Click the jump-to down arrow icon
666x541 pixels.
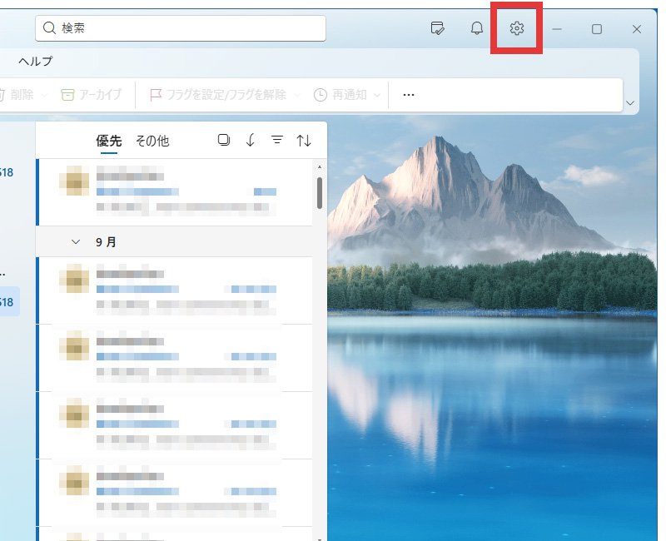[251, 141]
